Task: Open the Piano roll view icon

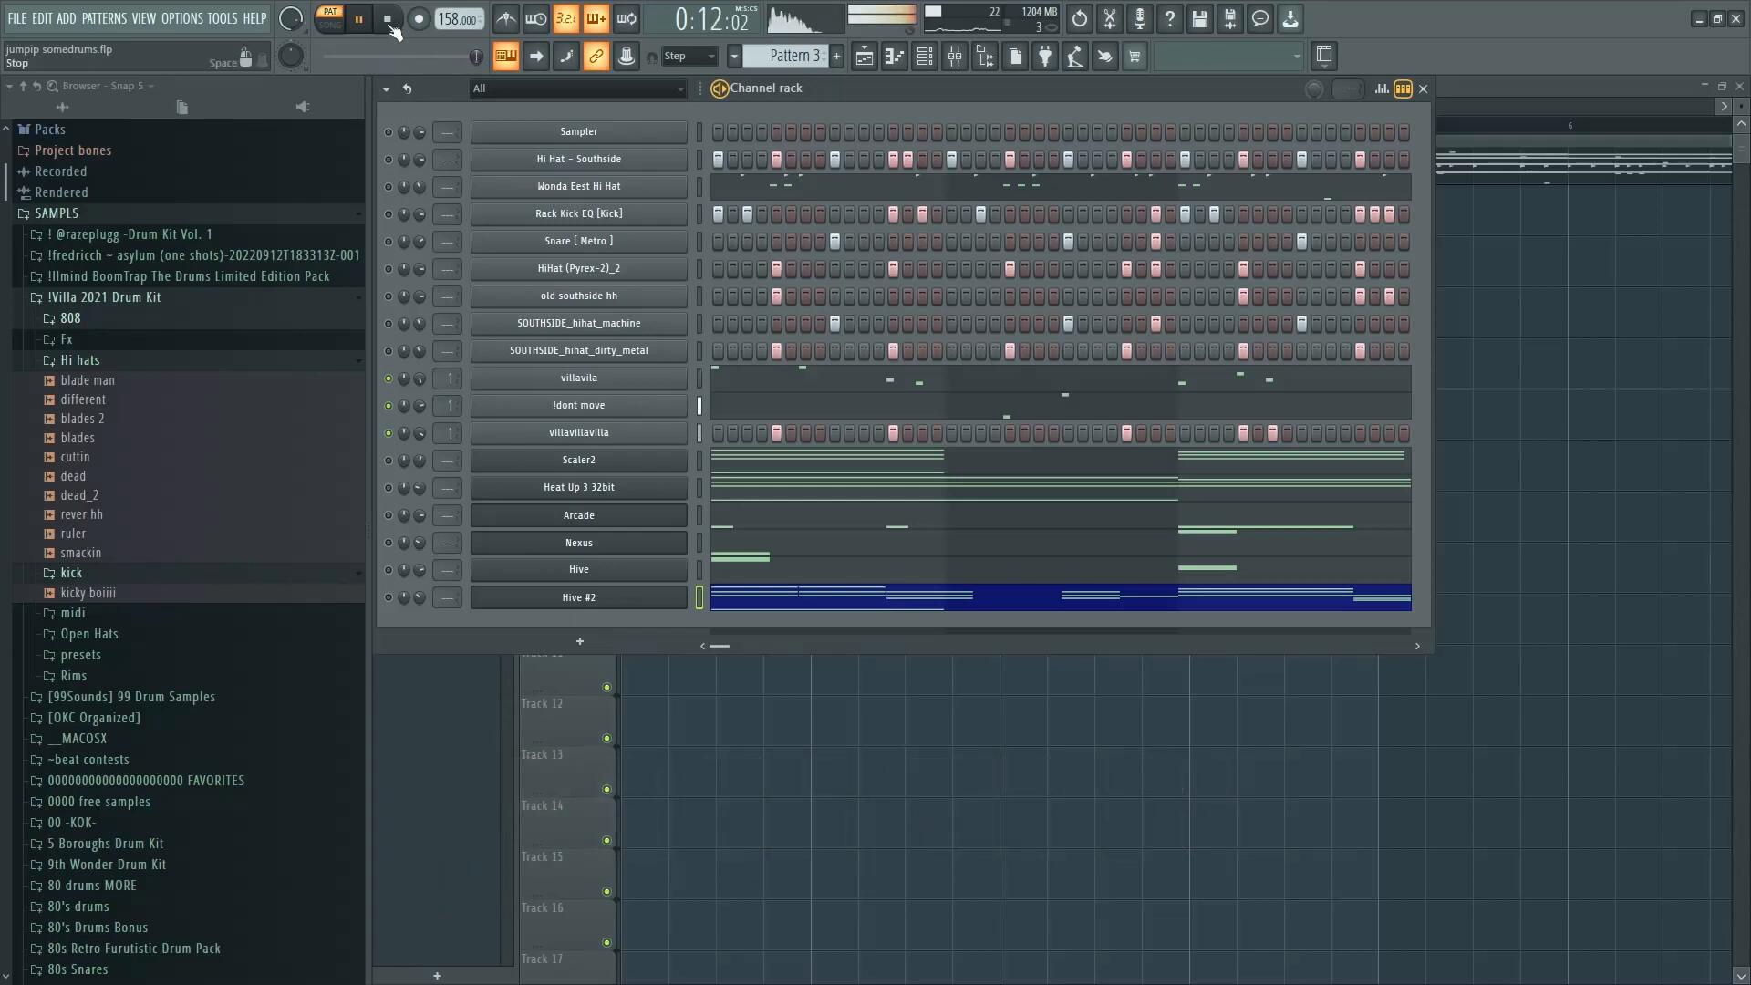Action: click(895, 57)
